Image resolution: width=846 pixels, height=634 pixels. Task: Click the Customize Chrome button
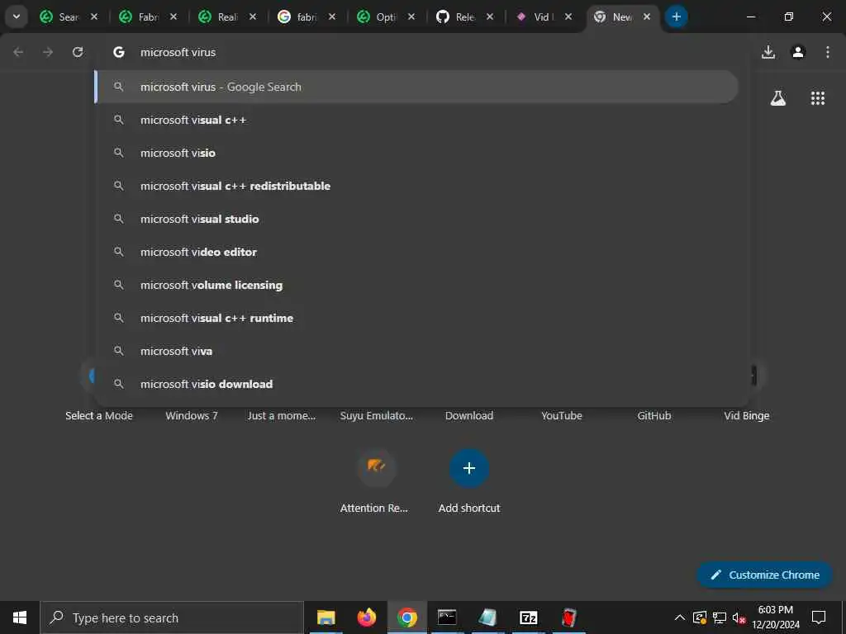tap(764, 575)
